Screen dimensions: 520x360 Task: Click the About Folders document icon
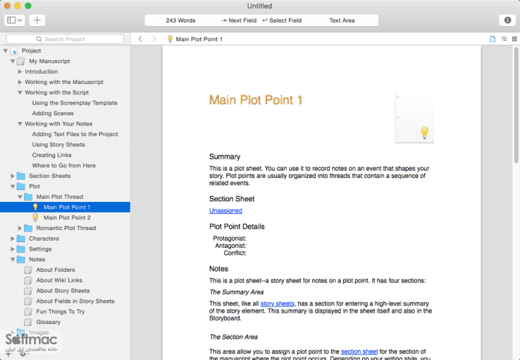(28, 270)
